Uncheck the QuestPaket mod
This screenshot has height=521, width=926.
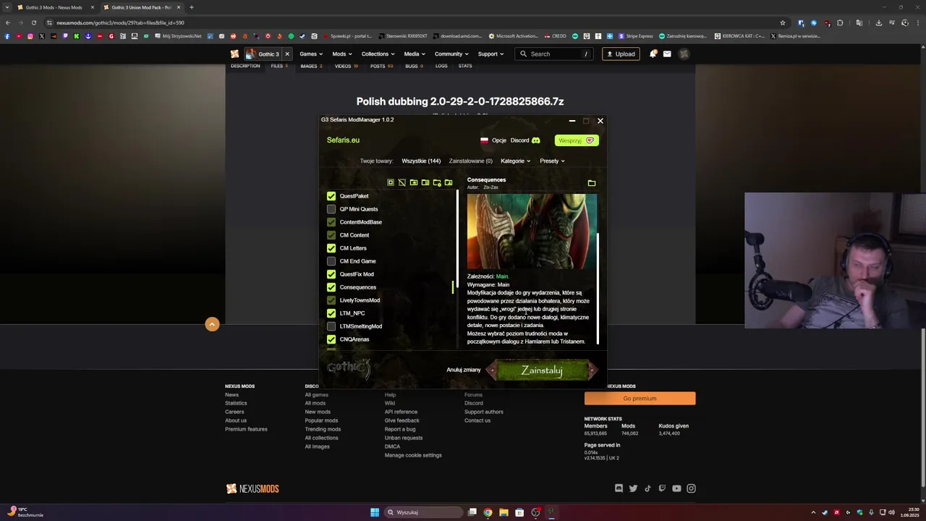pos(331,196)
